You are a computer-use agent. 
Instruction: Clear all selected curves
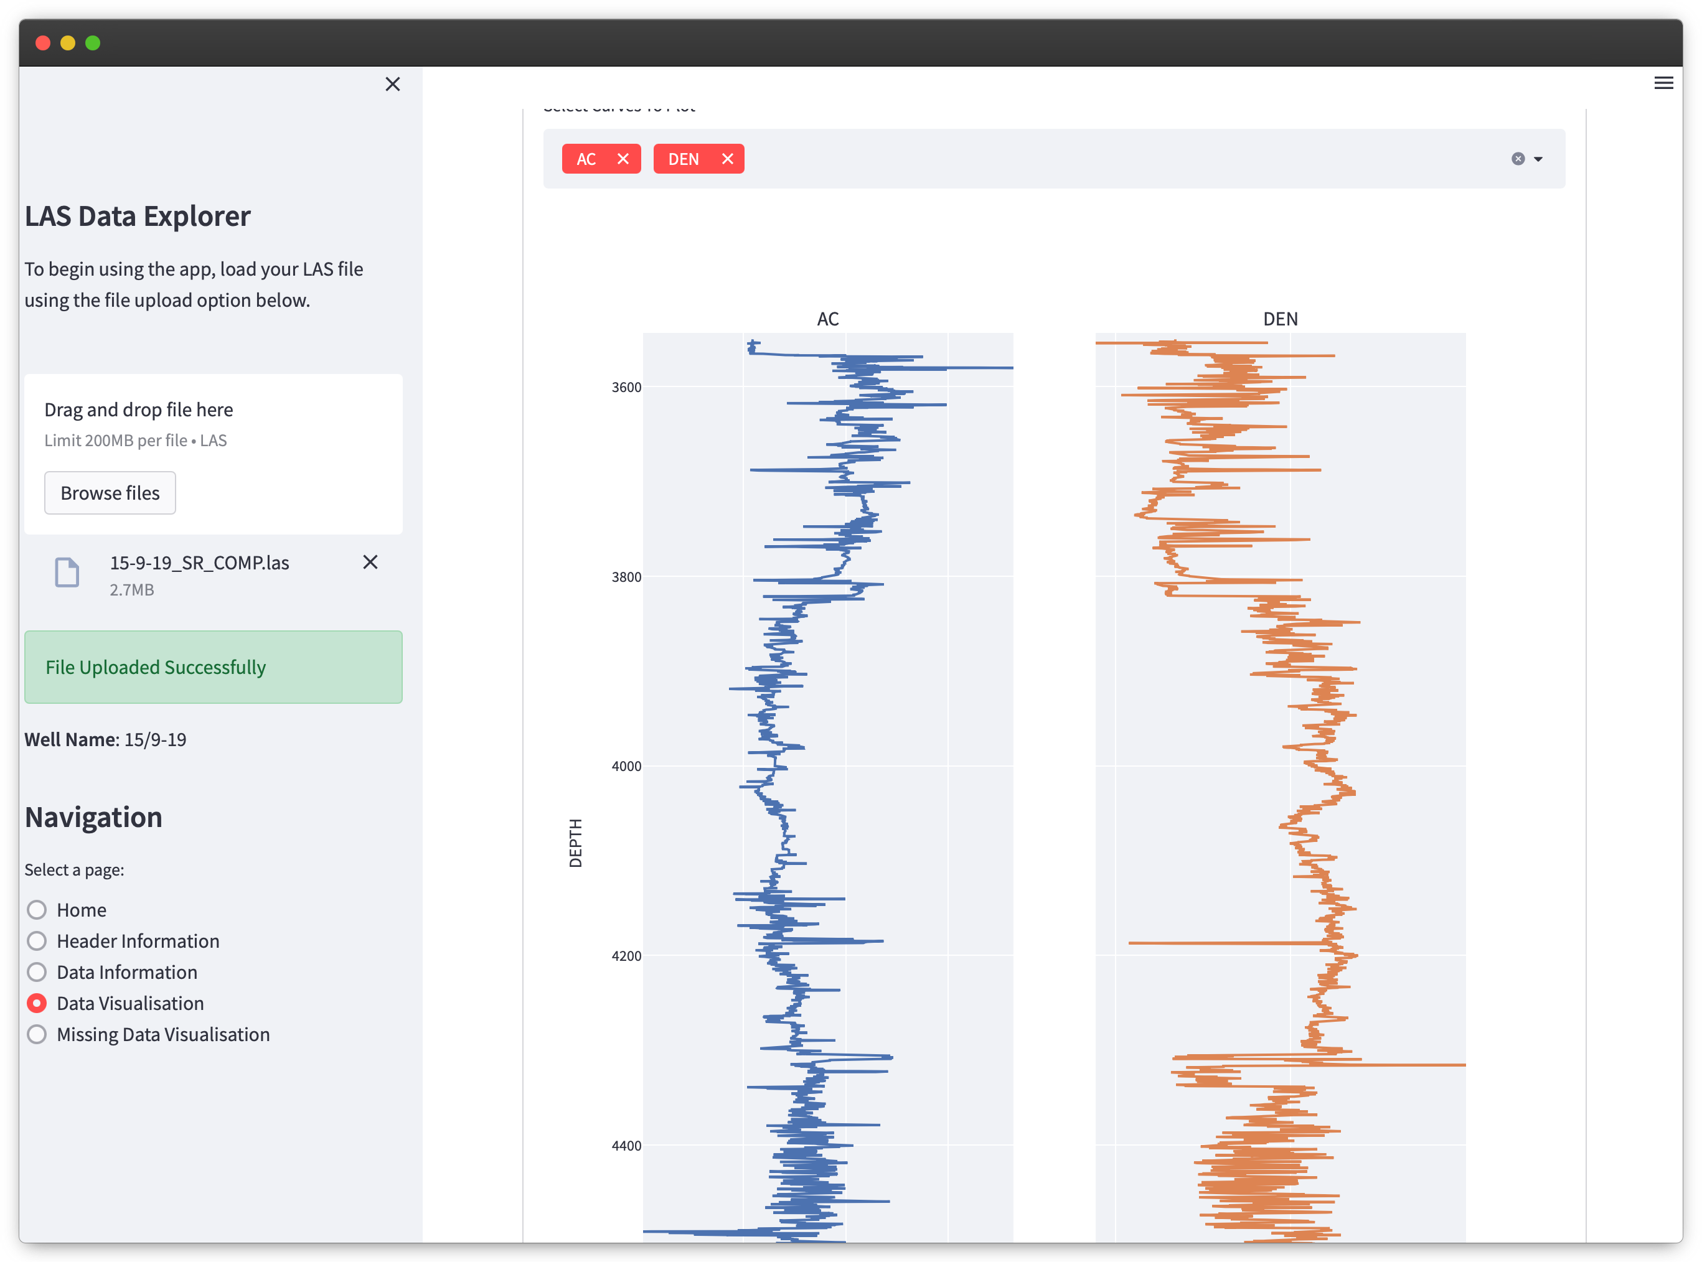pos(1518,159)
